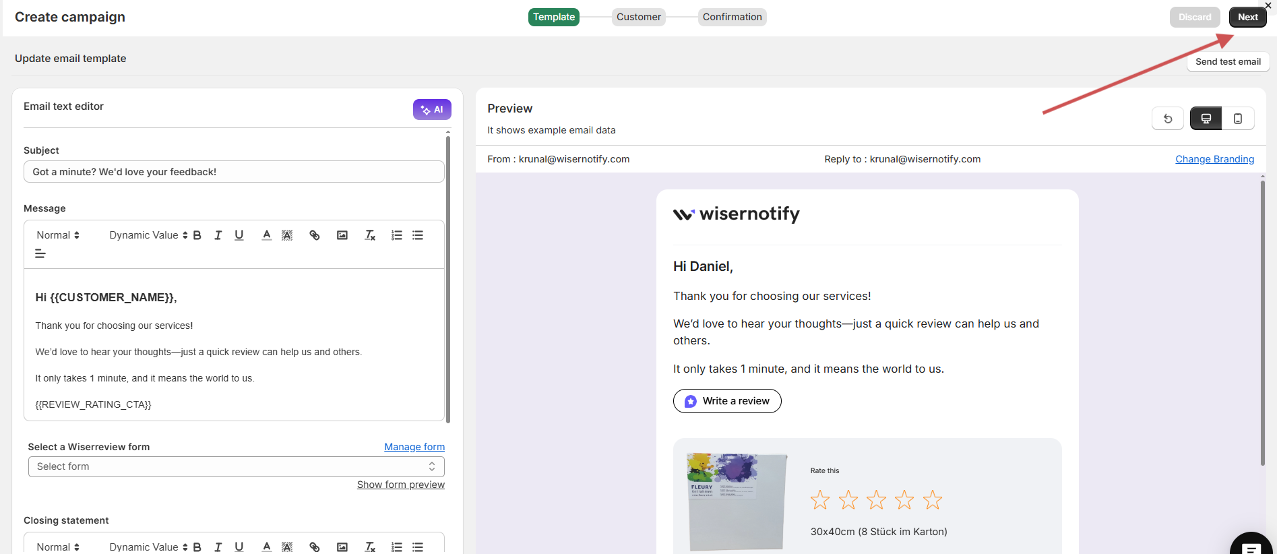This screenshot has width=1277, height=554.
Task: Go to the Confirmation step tab
Action: tap(732, 17)
